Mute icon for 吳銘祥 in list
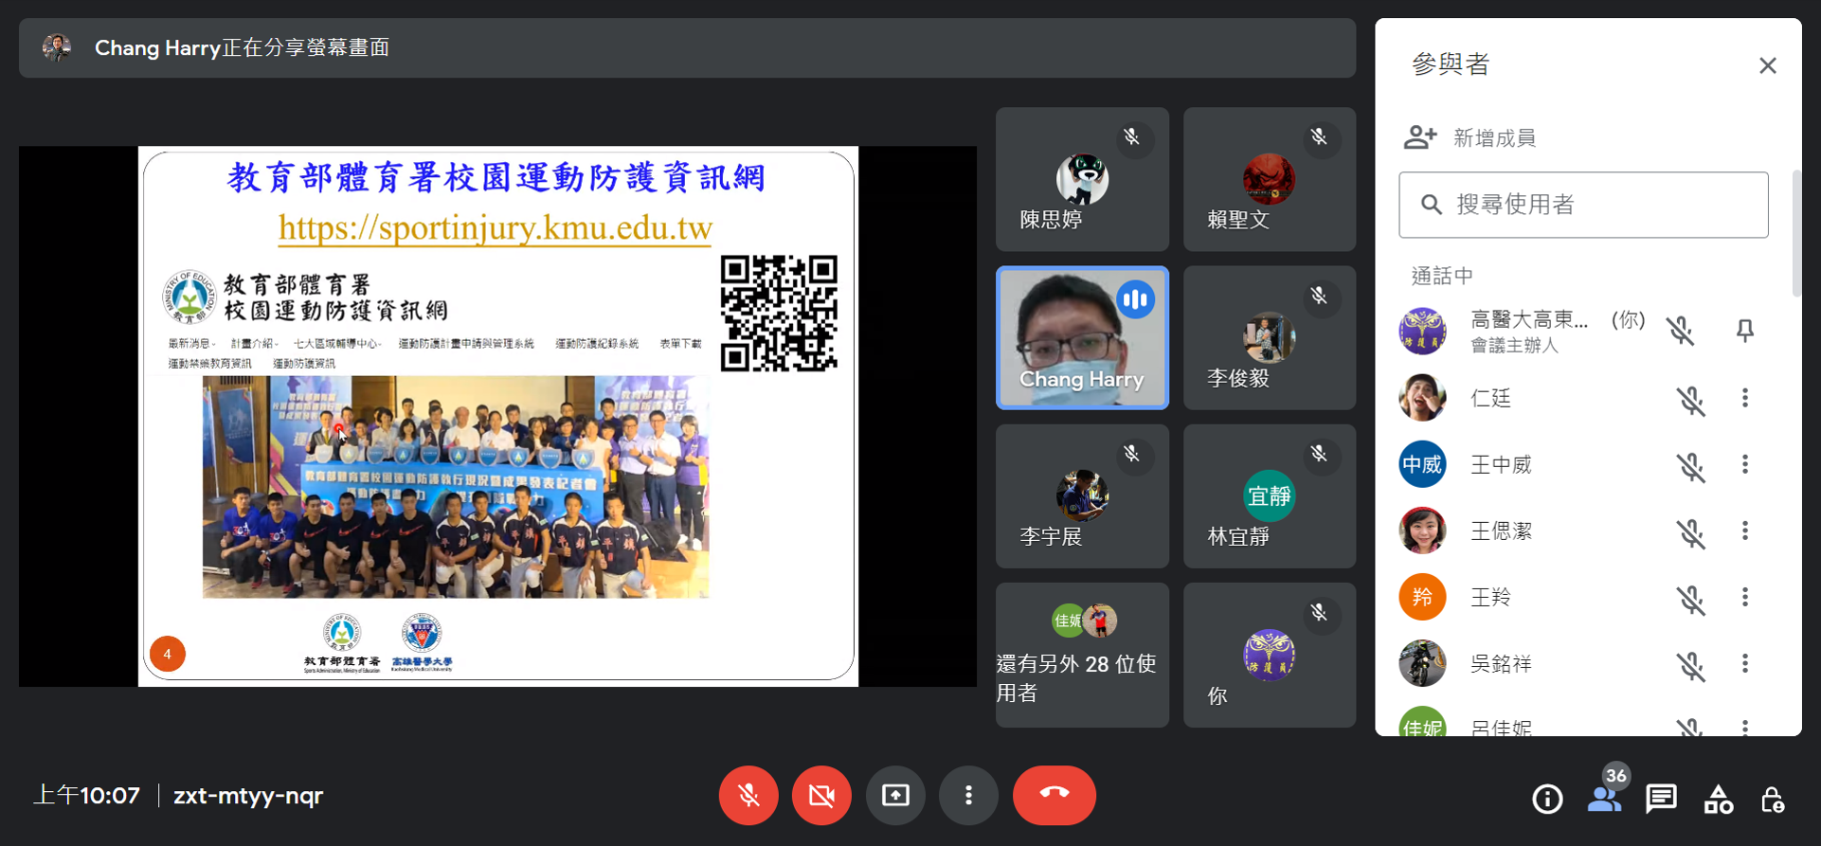The width and height of the screenshot is (1821, 846). (1691, 665)
